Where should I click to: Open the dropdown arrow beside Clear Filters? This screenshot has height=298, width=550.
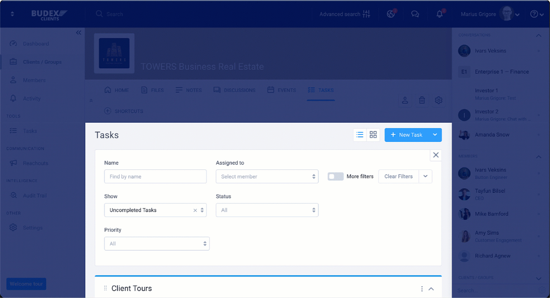coord(426,177)
